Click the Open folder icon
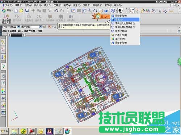This screenshot has height=135, width=181. coord(21,11)
